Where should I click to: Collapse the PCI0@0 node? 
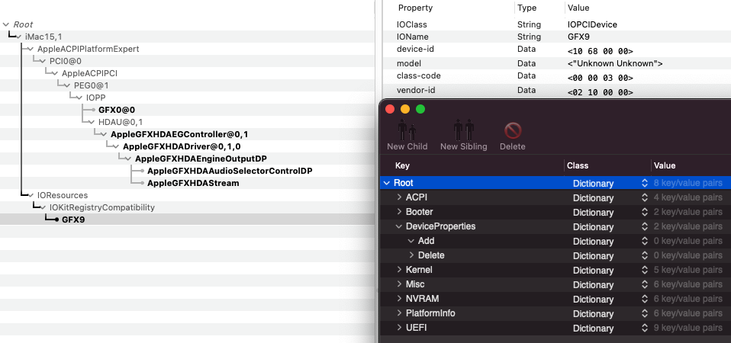click(x=43, y=61)
